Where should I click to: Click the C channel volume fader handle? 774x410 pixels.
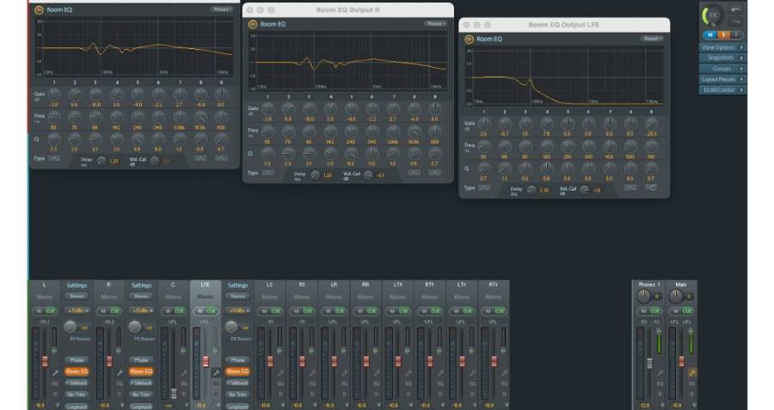pyautogui.click(x=173, y=393)
